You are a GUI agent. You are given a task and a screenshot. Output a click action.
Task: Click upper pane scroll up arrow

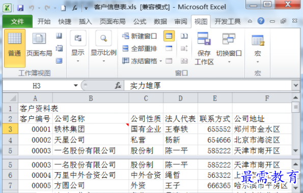(296, 98)
